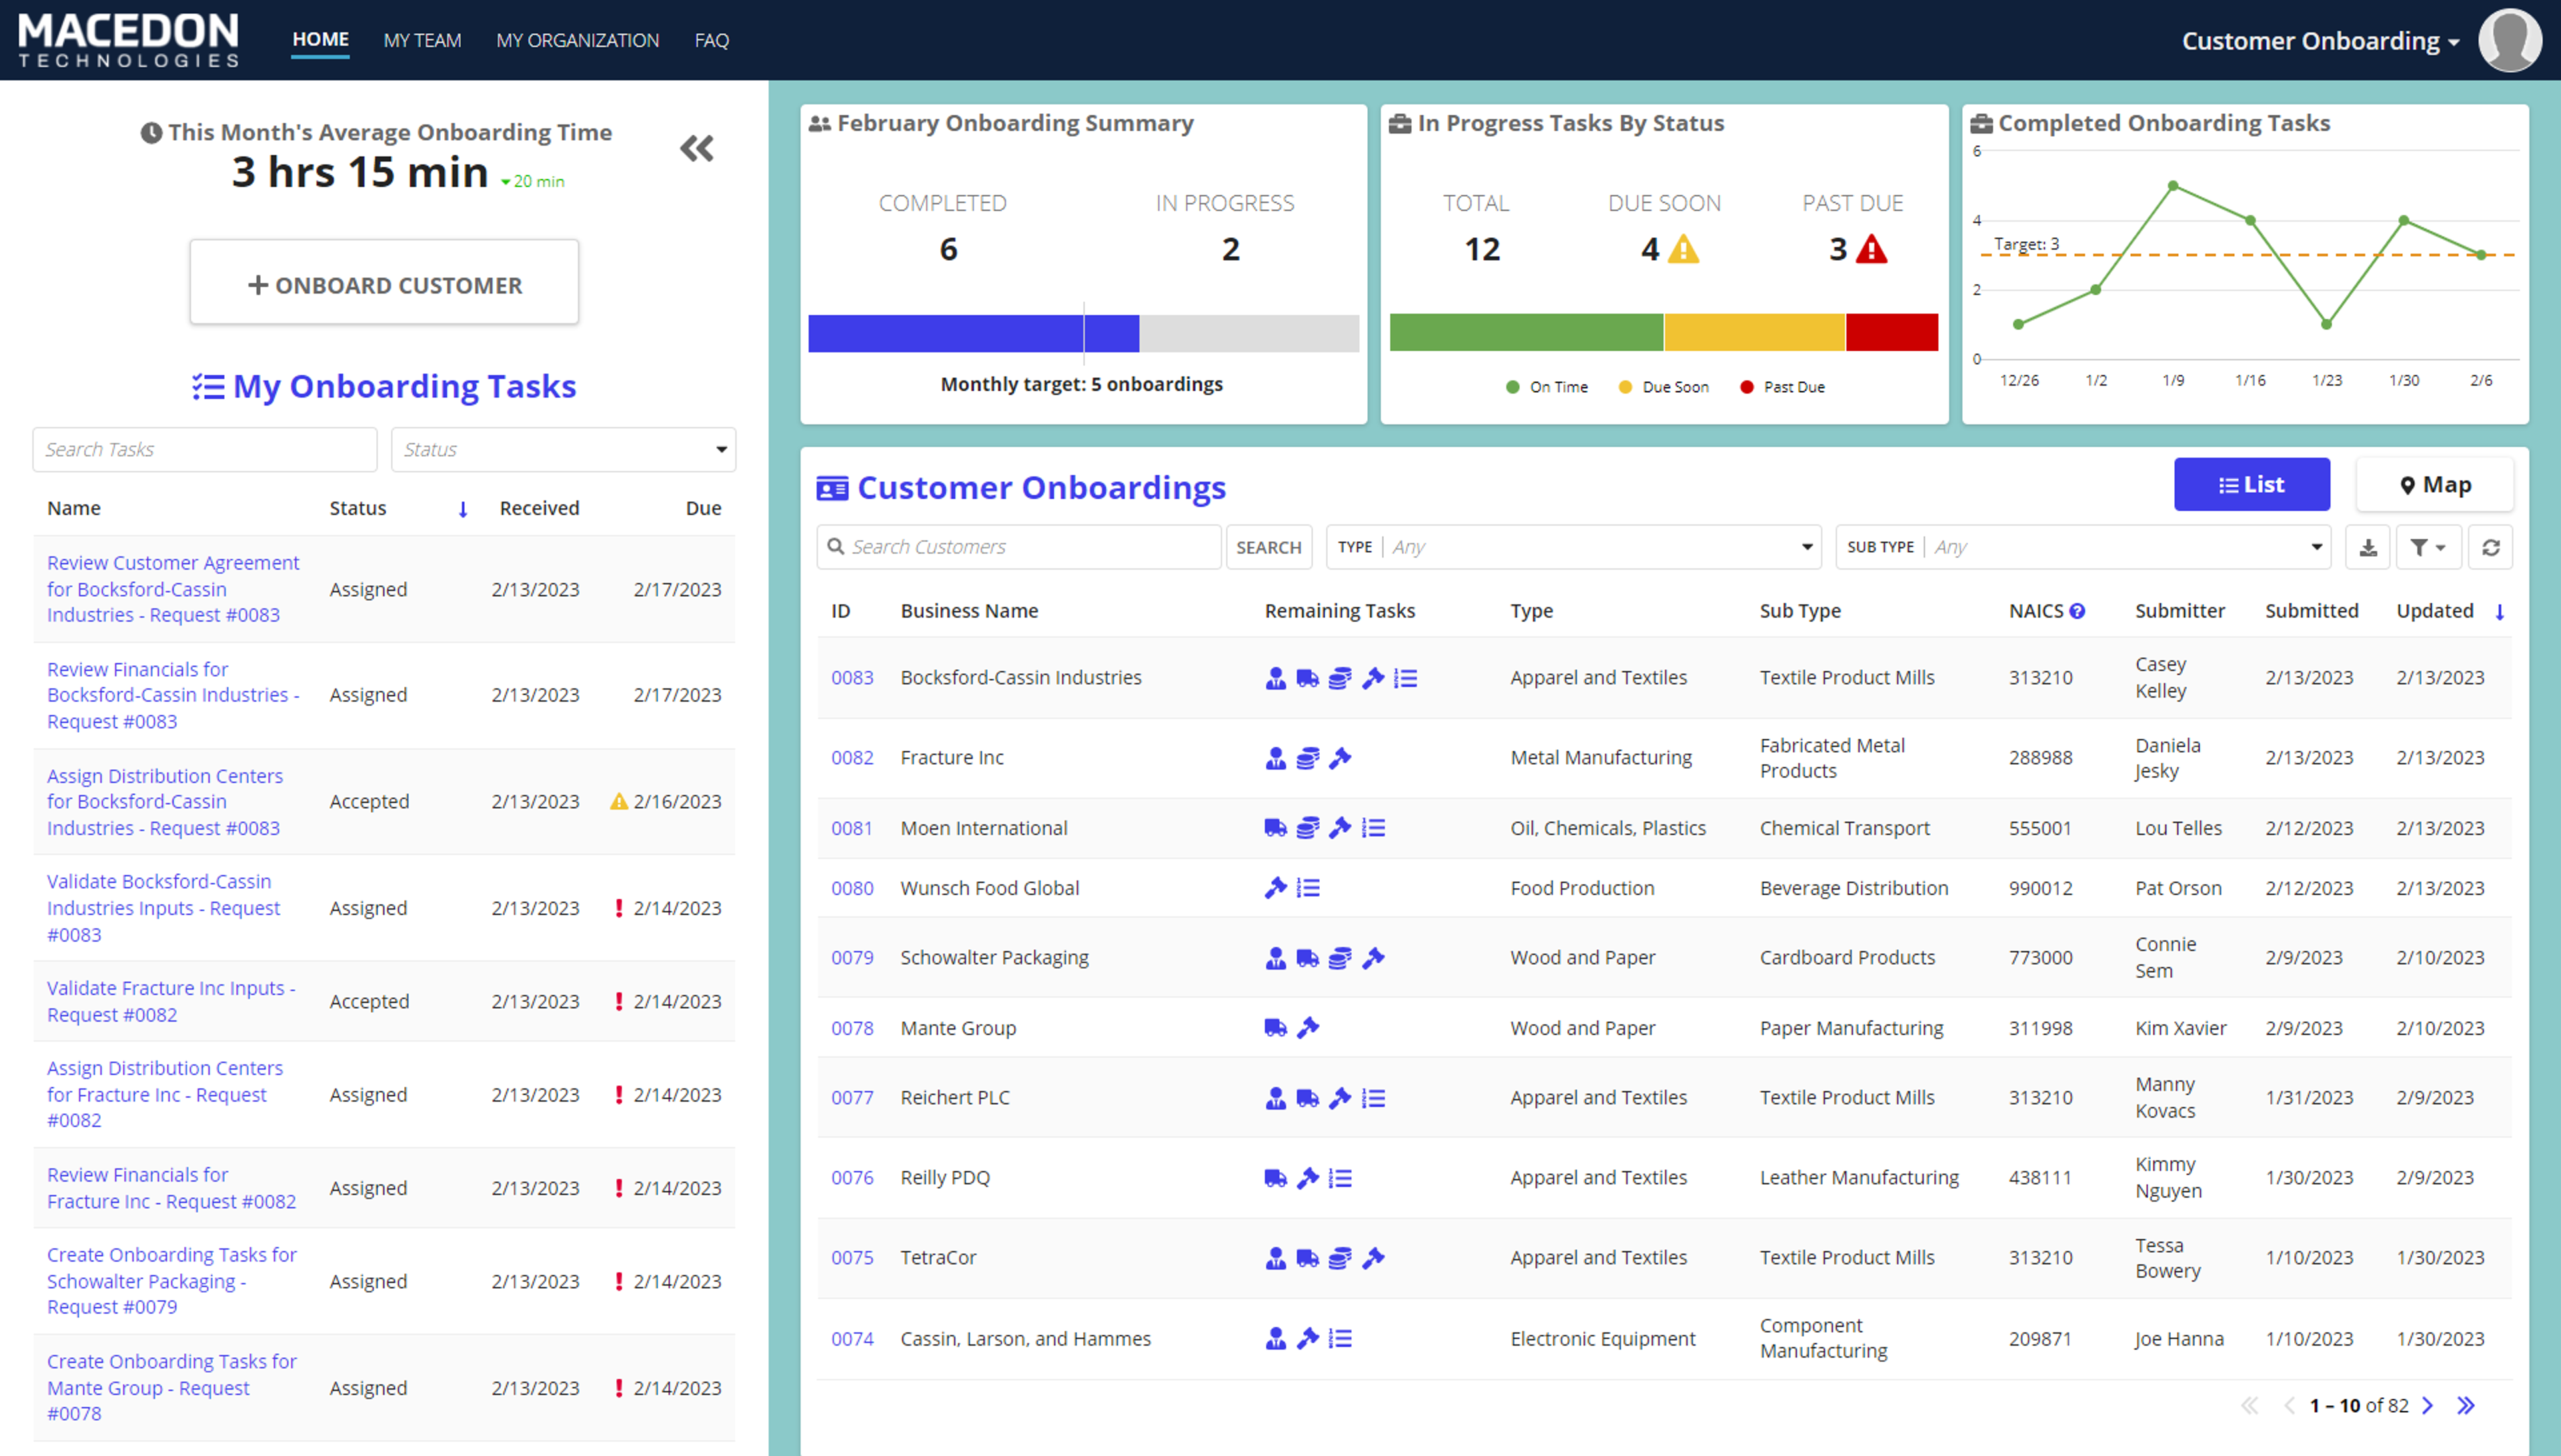2561x1456 pixels.
Task: Click the gavel task icon for Wunsch Food Global
Action: tap(1275, 888)
